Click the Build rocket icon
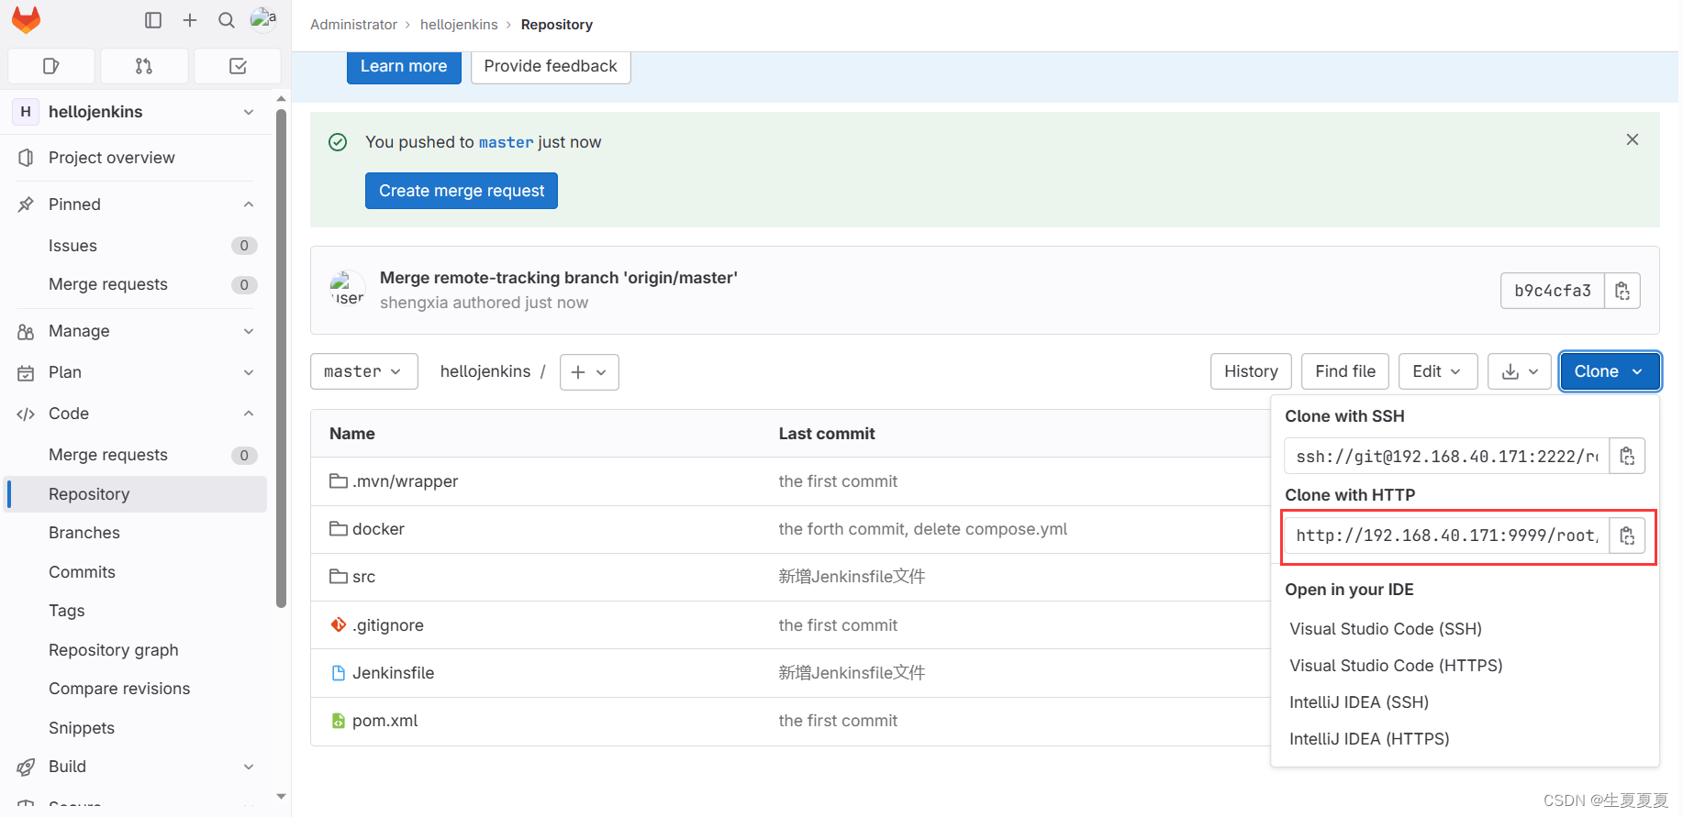 click(26, 767)
